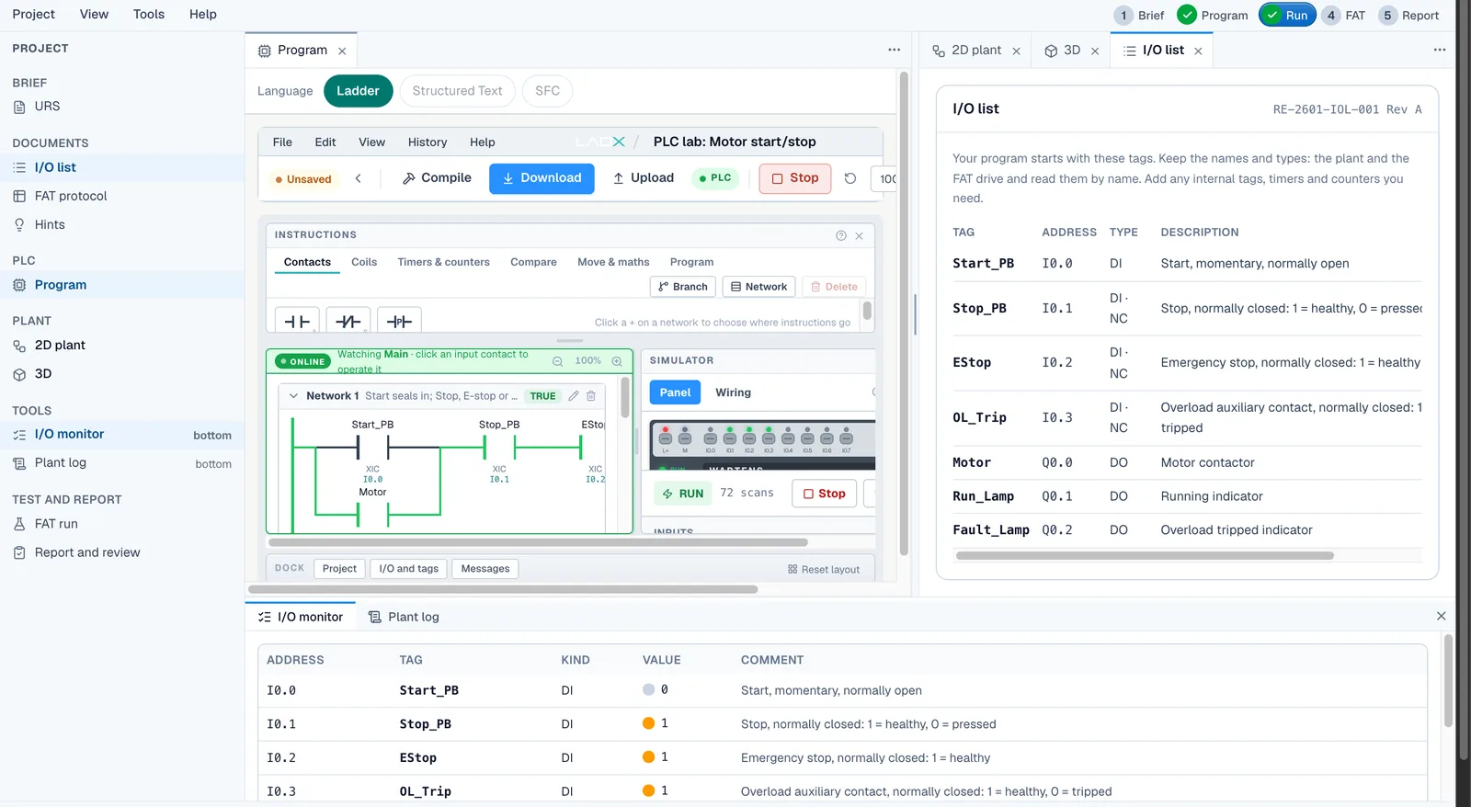The image size is (1471, 807).
Task: Click Reset layout in the dock
Action: [824, 570]
